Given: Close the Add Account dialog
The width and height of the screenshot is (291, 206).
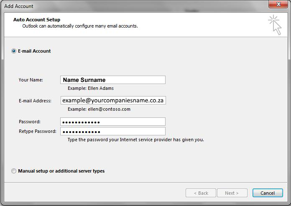Looking at the screenshot, I should tap(278, 4).
